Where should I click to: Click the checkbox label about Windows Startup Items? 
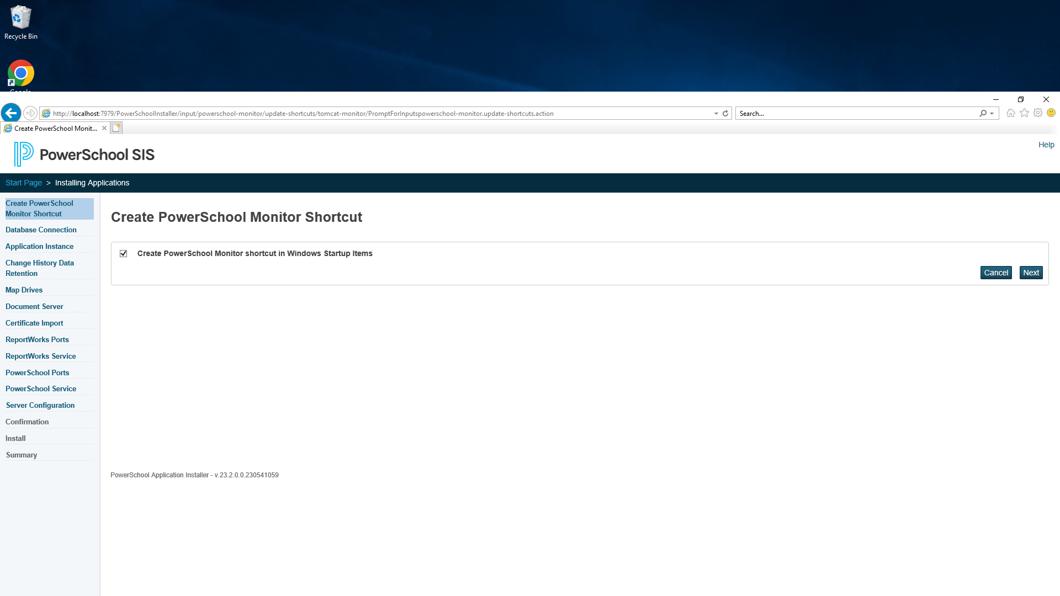tap(255, 253)
